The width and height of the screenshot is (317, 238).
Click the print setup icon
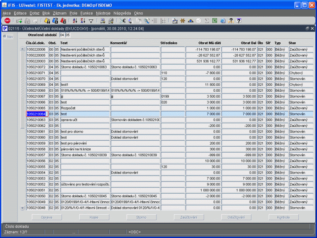click(111, 21)
